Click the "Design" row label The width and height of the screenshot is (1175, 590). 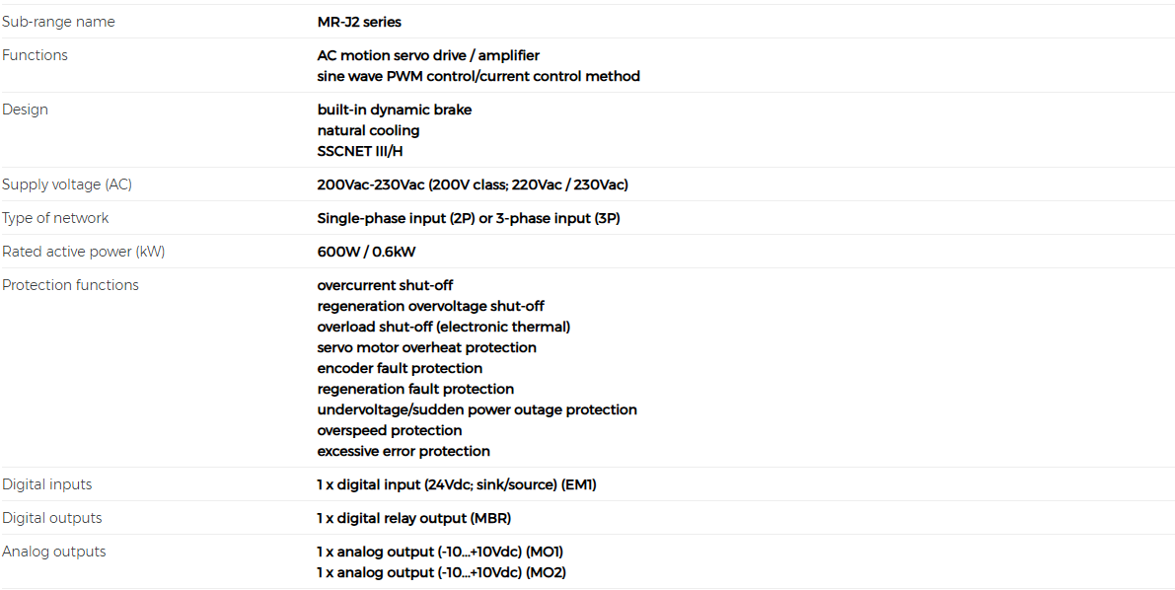click(26, 110)
